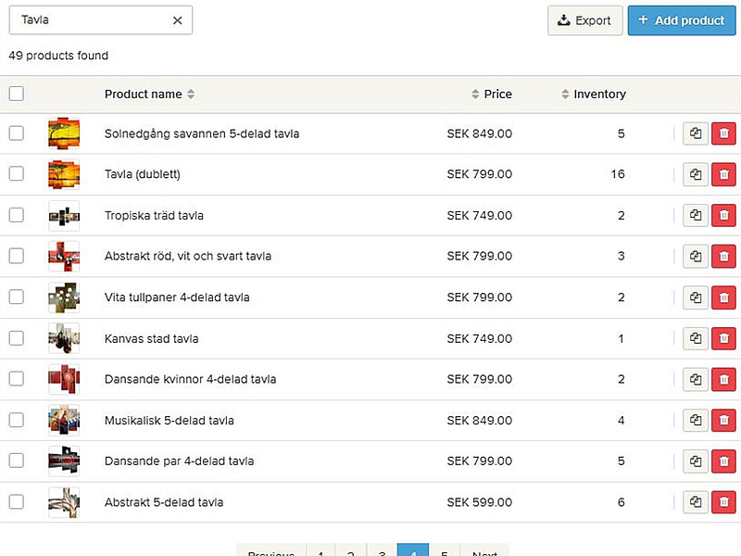Click the trash icon for Tropiska träd tavla
This screenshot has width=741, height=556.
[x=723, y=215]
